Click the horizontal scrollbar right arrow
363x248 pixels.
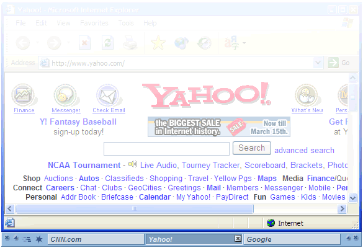[x=342, y=209]
